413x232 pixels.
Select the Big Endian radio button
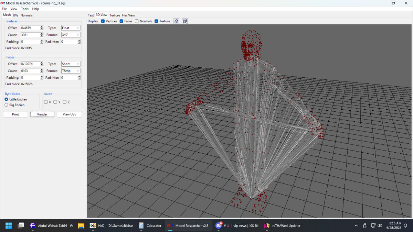[6, 105]
